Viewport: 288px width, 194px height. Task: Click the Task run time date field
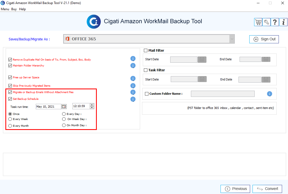(48, 107)
